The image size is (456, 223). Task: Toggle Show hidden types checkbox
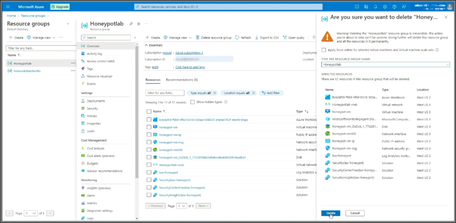point(192,102)
